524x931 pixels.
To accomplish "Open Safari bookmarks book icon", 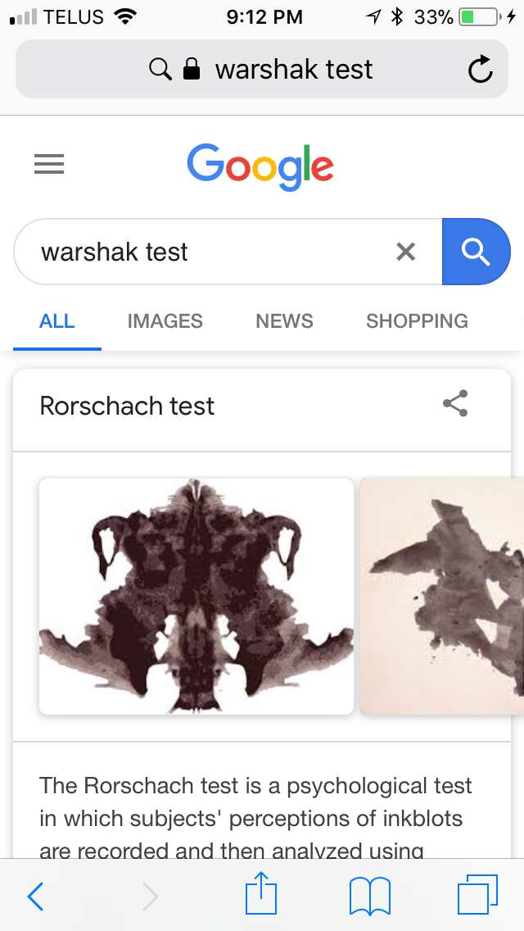I will coord(370,896).
